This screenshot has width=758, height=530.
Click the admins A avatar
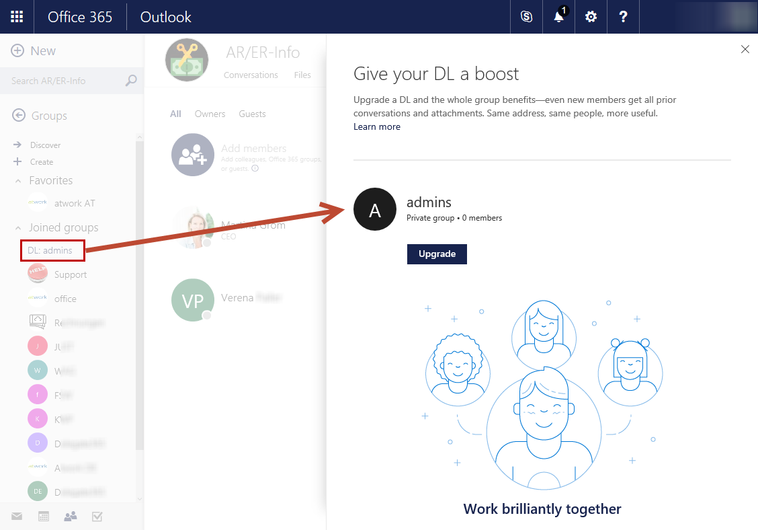[375, 210]
